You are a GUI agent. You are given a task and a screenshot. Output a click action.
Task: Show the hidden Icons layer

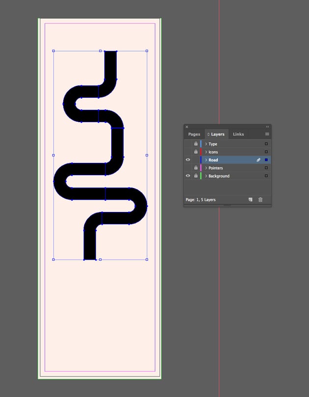(x=188, y=152)
